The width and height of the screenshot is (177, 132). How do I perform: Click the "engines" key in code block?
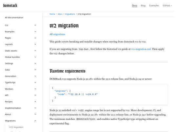click(x=61, y=91)
